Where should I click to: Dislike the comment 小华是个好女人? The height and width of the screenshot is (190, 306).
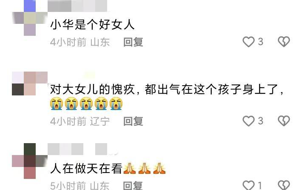(284, 42)
